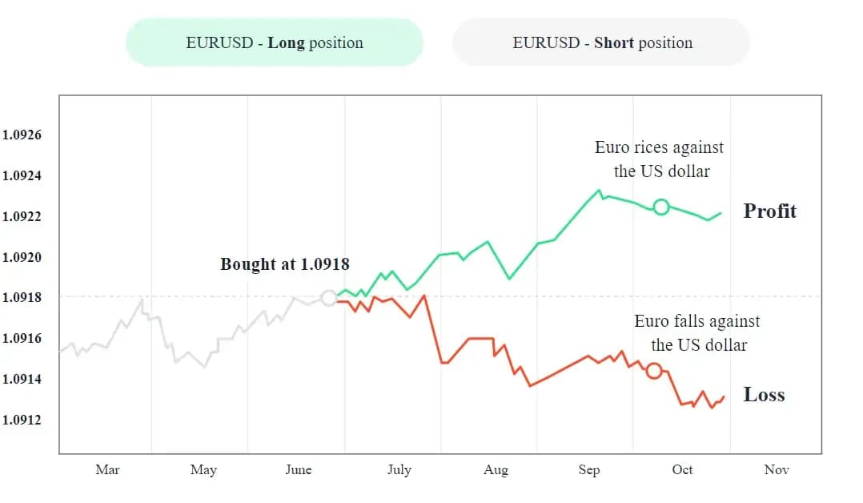Screen dimensions: 863x503
Task: Click the Sep label on the time axis
Action: click(588, 470)
